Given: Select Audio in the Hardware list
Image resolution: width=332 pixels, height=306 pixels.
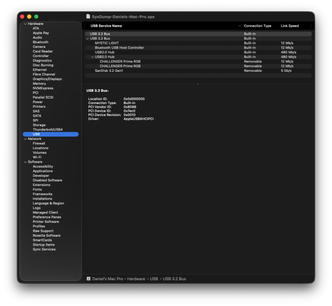Looking at the screenshot, I should (37, 38).
